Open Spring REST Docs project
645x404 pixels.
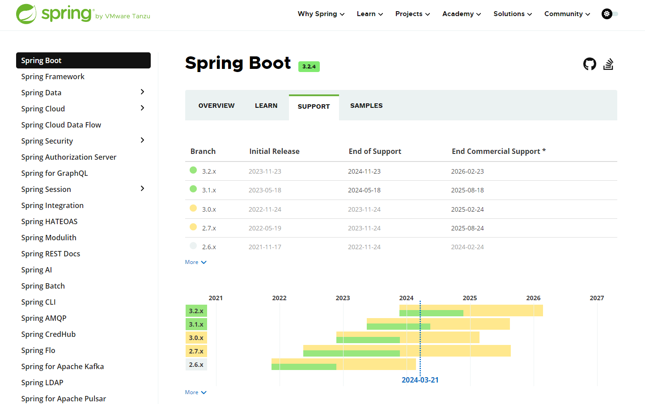51,254
